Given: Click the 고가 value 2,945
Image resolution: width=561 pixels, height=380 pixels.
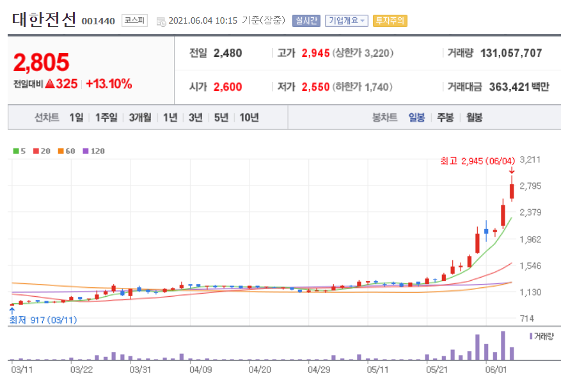Looking at the screenshot, I should click(315, 53).
